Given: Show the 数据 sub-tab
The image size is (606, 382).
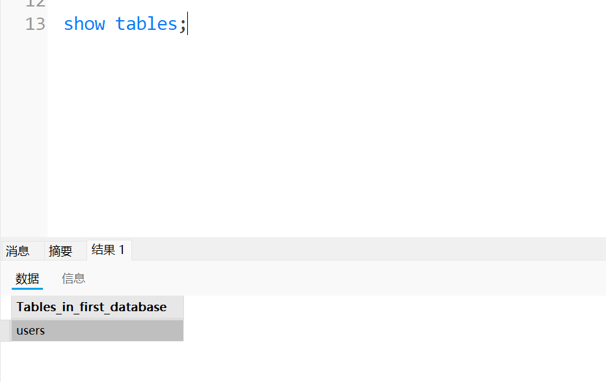Looking at the screenshot, I should [27, 279].
